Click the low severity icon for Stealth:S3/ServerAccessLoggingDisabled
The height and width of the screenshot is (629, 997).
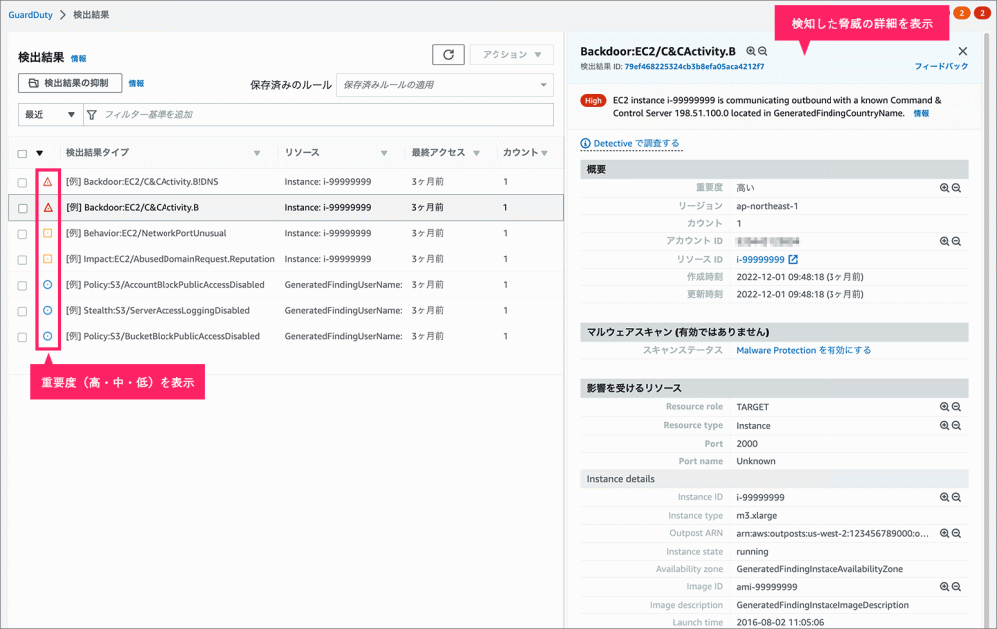(47, 311)
